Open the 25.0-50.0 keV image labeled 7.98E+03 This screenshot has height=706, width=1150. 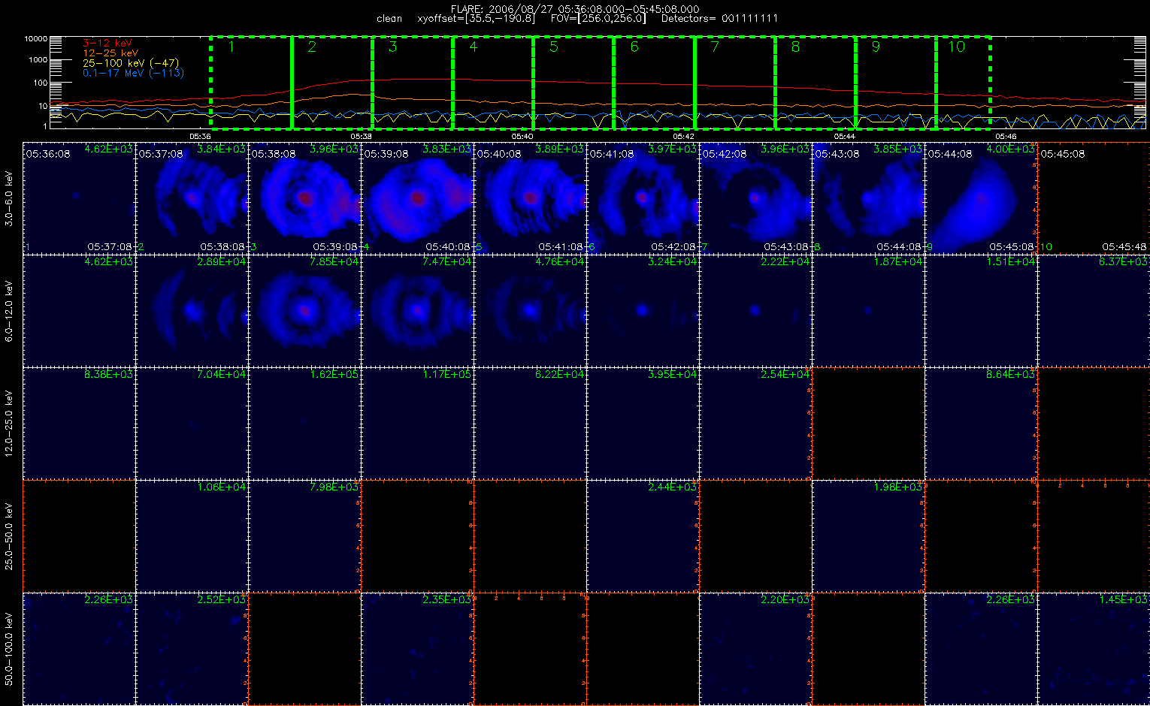point(304,536)
